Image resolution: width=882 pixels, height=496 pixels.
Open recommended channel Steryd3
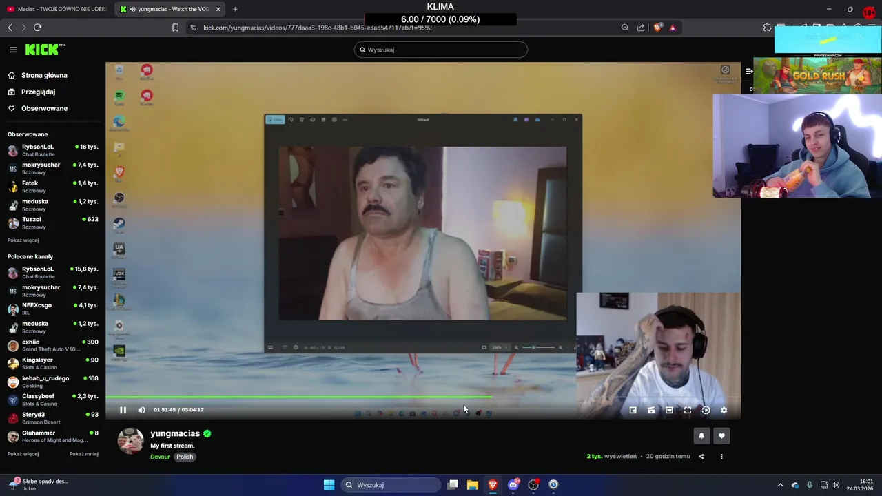tap(52, 418)
